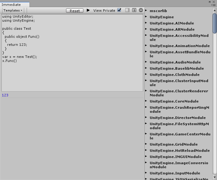Expand UnityEngine.ARModule
Viewport: 217px width, 180px height.
tap(146, 29)
